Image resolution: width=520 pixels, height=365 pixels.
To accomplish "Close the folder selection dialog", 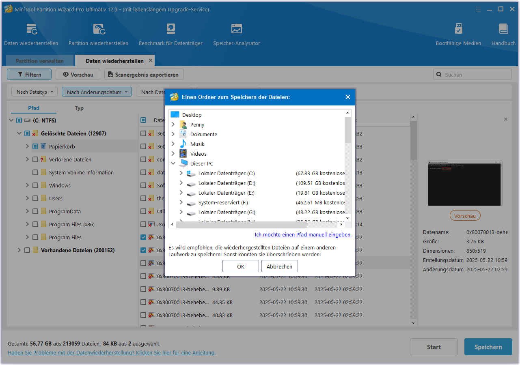I will click(348, 97).
